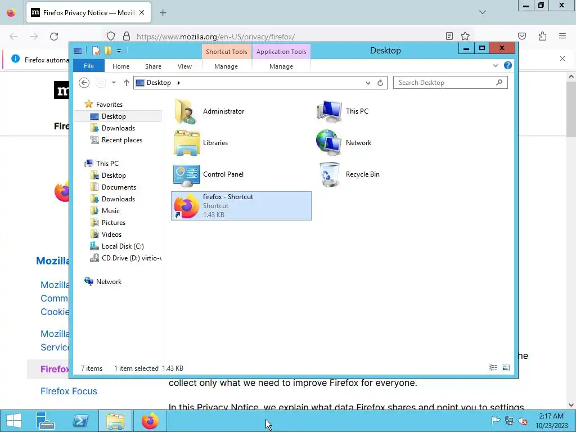Select Firefox Privacy Notice browser tab
Viewport: 576px width, 432px height.
pos(88,13)
